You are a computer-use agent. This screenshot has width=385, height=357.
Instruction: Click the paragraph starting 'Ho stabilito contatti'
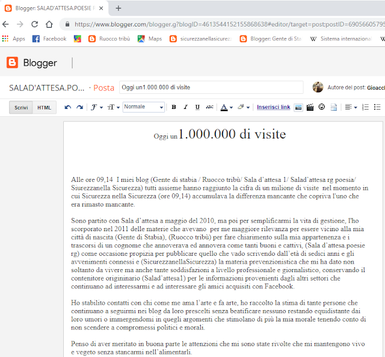218,315
